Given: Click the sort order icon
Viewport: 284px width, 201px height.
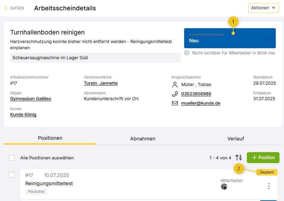Looking at the screenshot, I should 238,158.
